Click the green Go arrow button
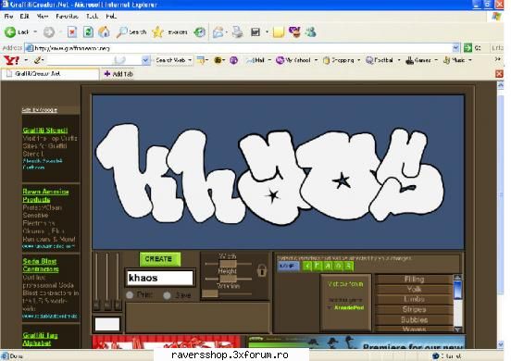Screen dimensions: 511x361 pyautogui.click(x=468, y=48)
